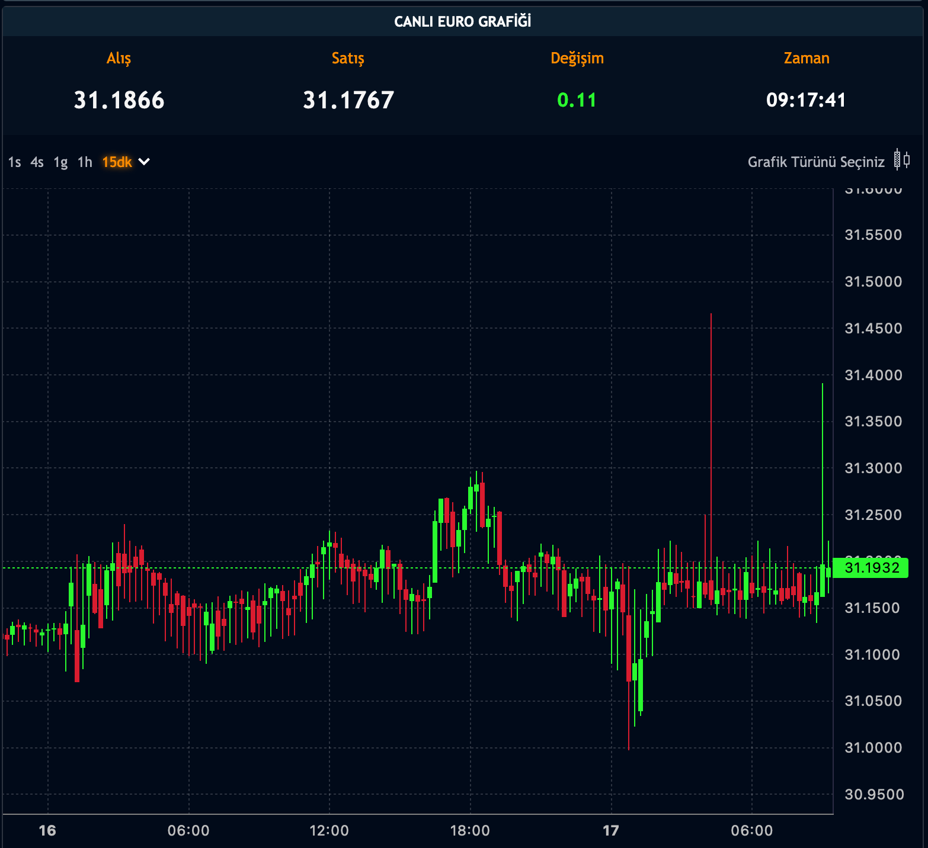Select the 4s time interval
This screenshot has width=928, height=848.
(37, 162)
